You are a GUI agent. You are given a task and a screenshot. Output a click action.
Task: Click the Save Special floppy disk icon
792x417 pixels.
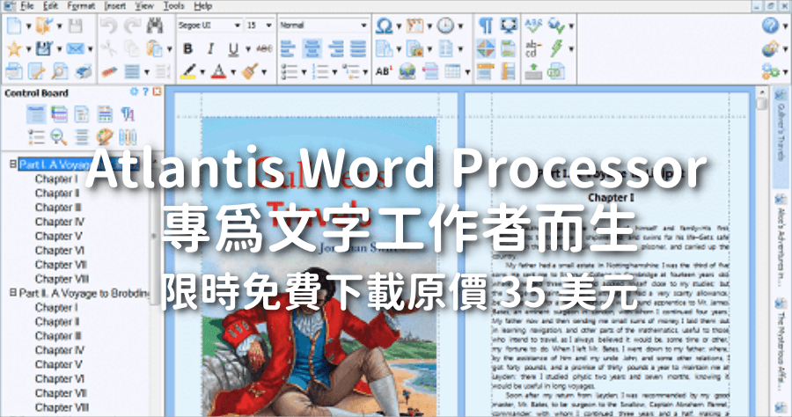(x=44, y=49)
